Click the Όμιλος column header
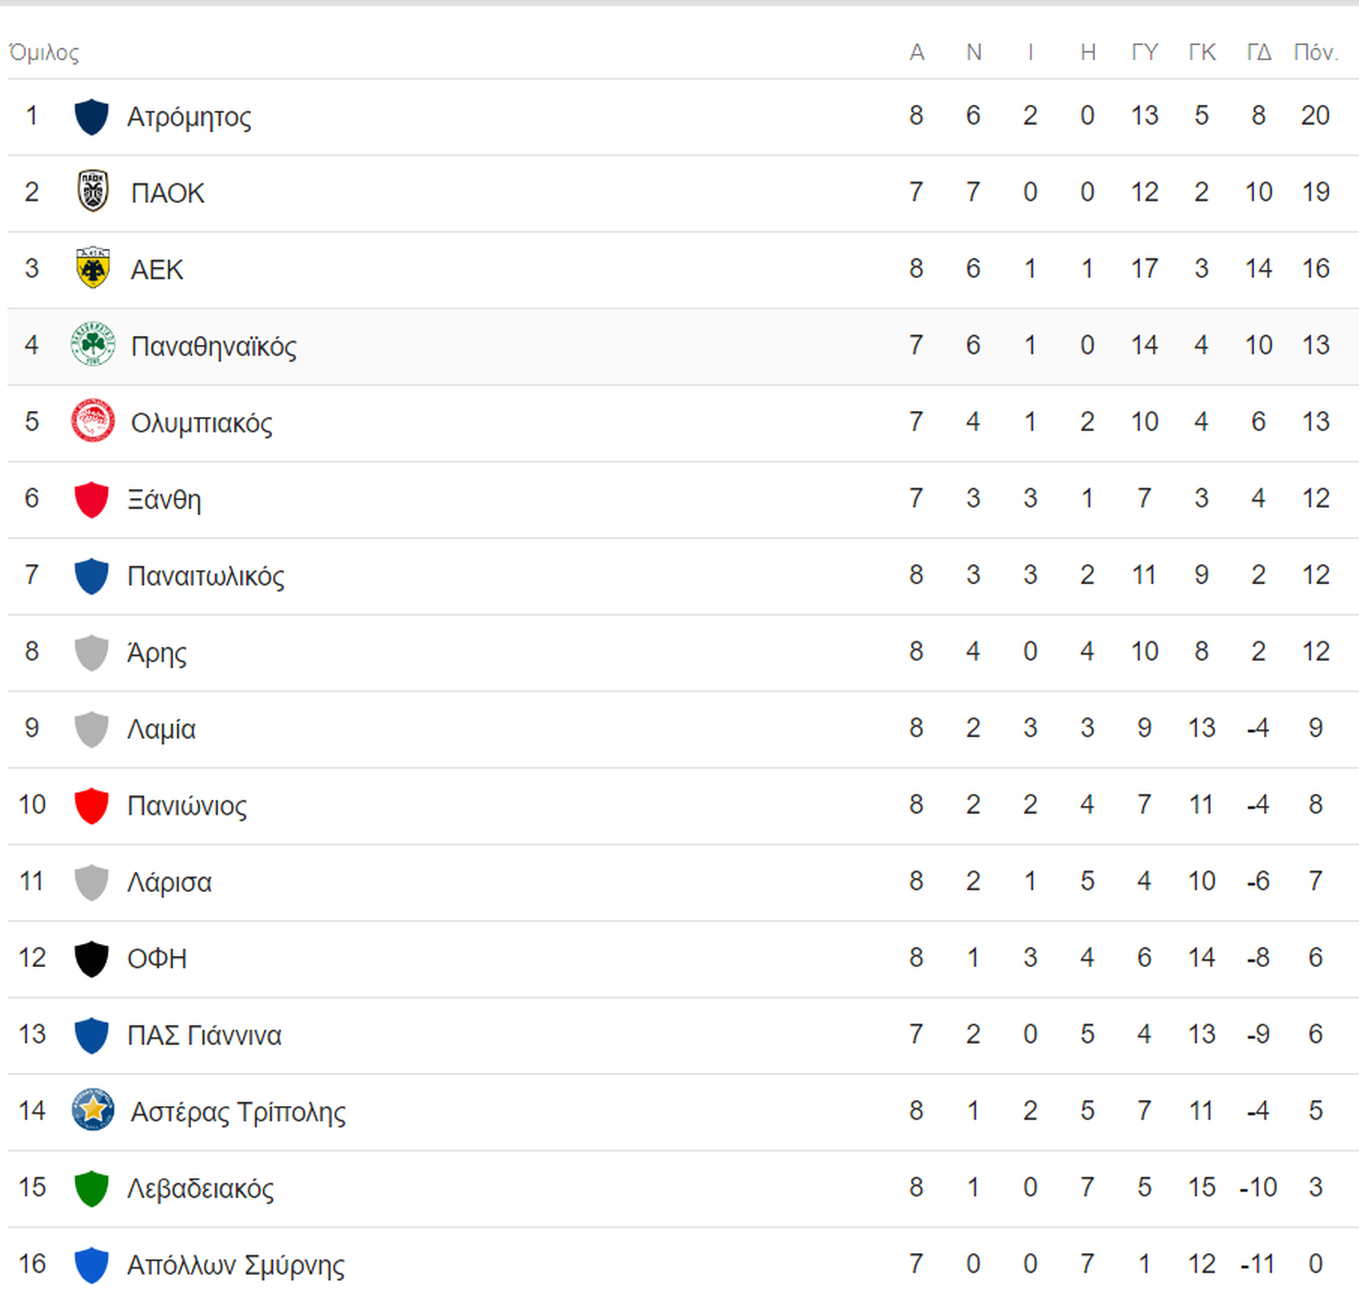1359x1294 pixels. click(x=44, y=52)
